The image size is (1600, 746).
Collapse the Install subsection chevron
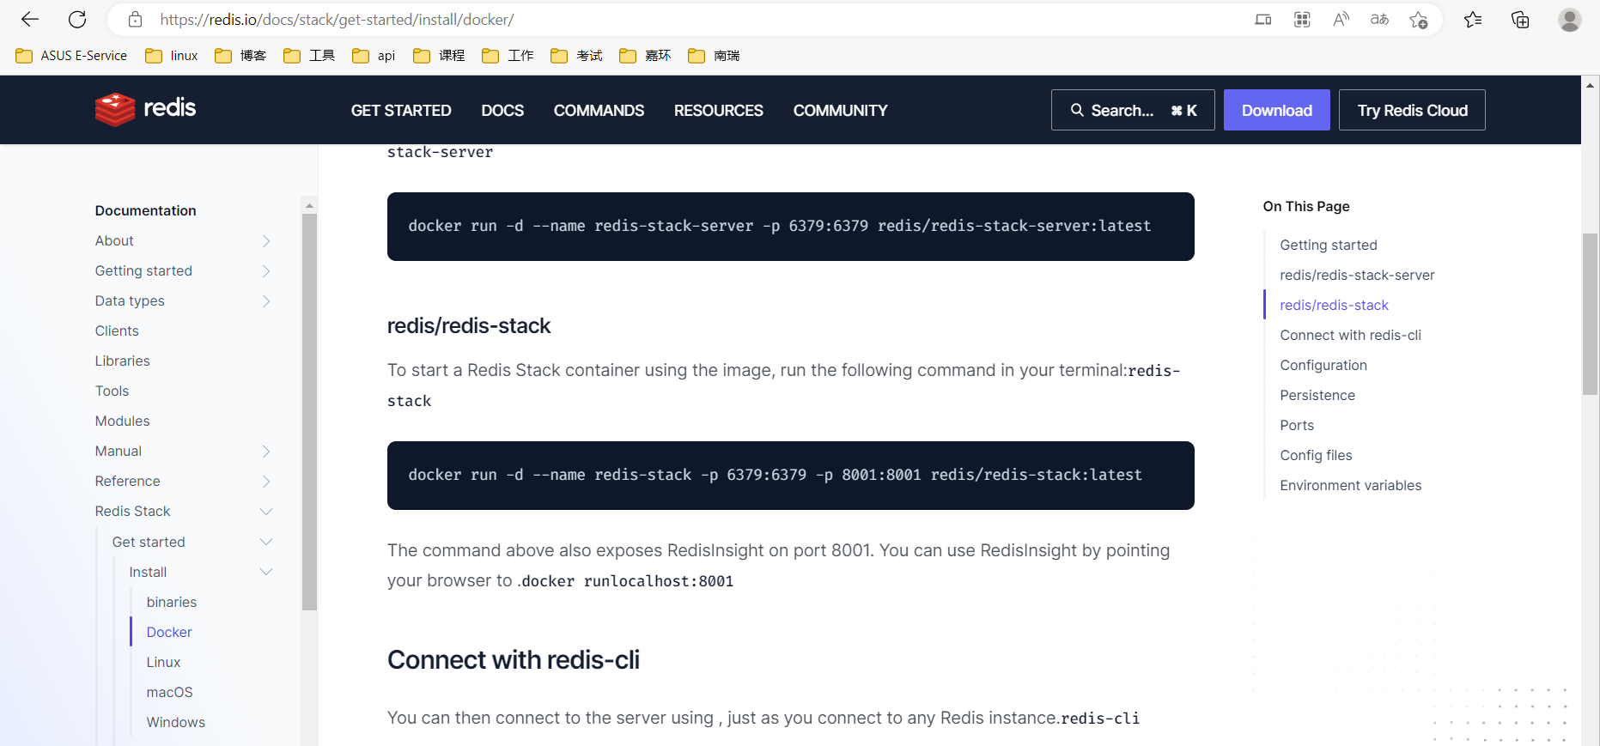tap(266, 572)
